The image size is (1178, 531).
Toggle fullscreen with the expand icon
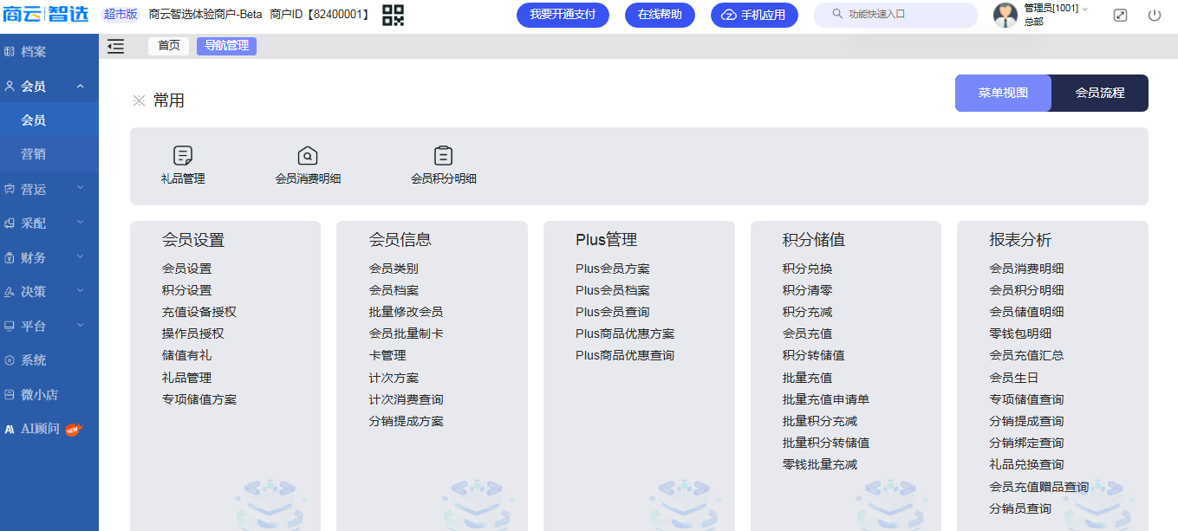click(x=1120, y=16)
